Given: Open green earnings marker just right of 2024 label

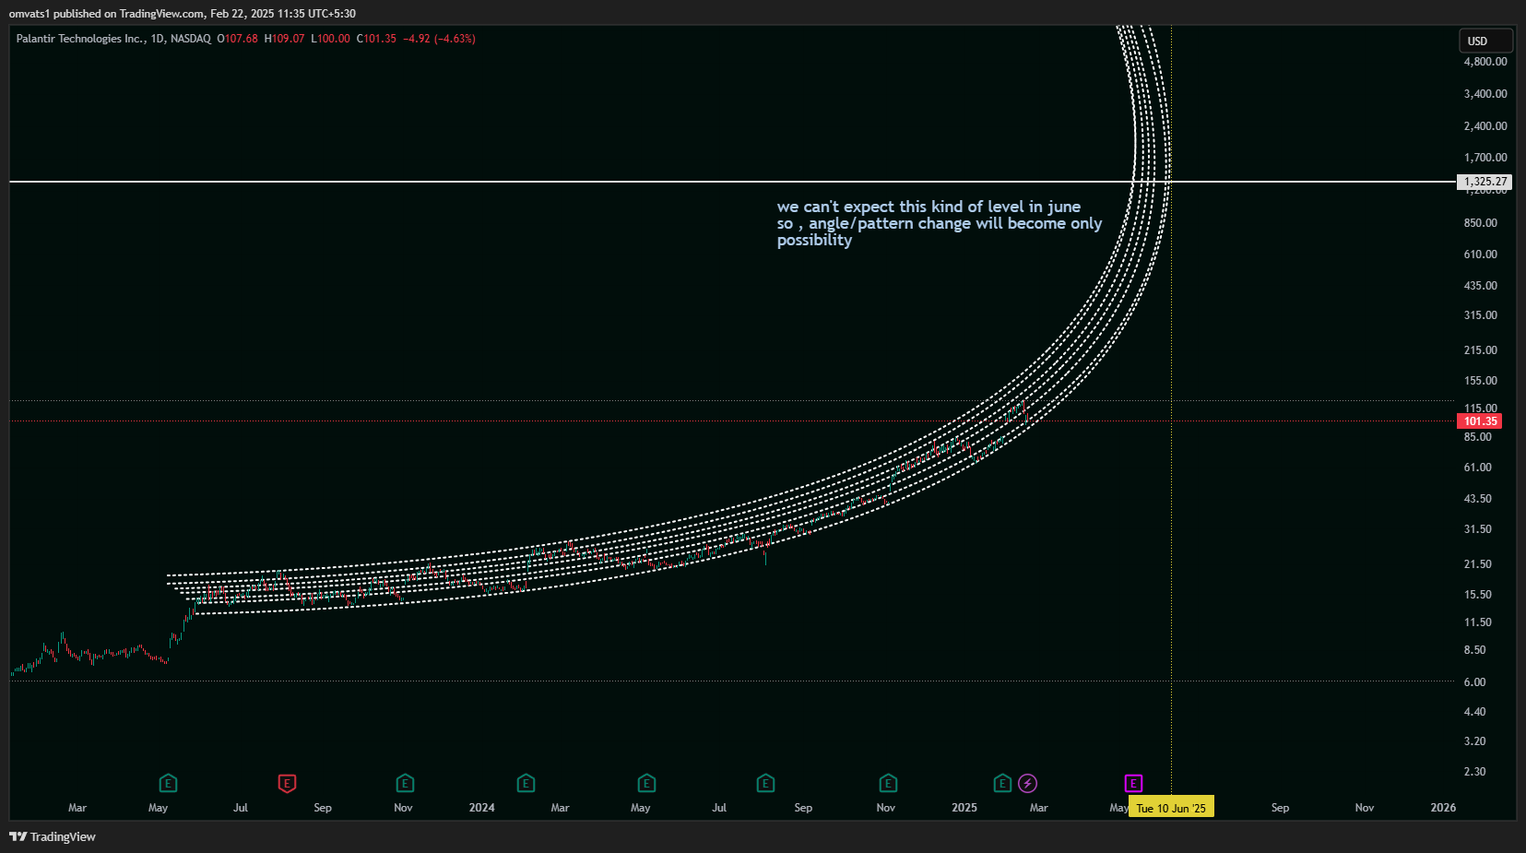Looking at the screenshot, I should tap(526, 784).
